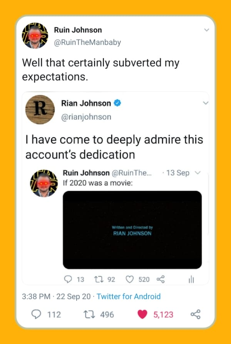Like the quoted tweet with 520 likes
Image resolution: width=231 pixels, height=344 pixels.
pyautogui.click(x=129, y=279)
